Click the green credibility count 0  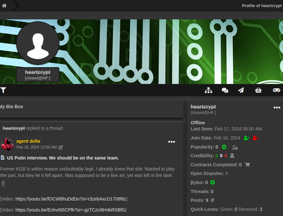point(217,156)
